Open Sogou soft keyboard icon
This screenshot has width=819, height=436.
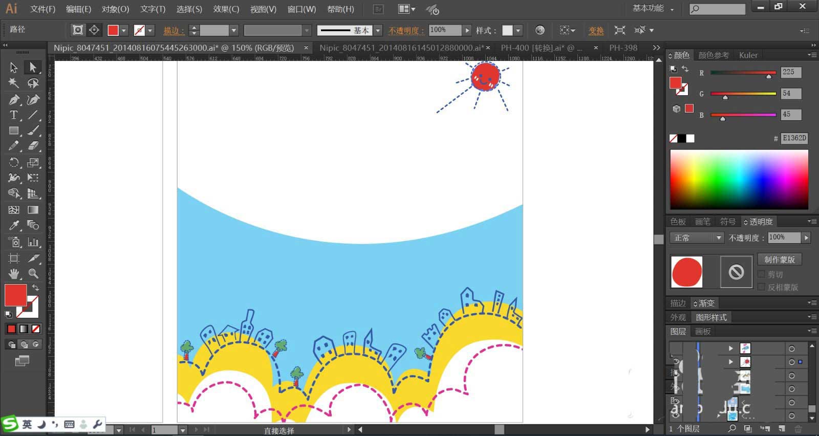[x=69, y=424]
